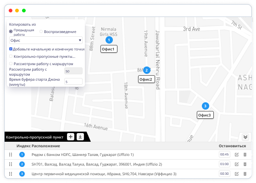Click the drag handle of the Абрама row
The height and width of the screenshot is (183, 256).
click(11, 174)
